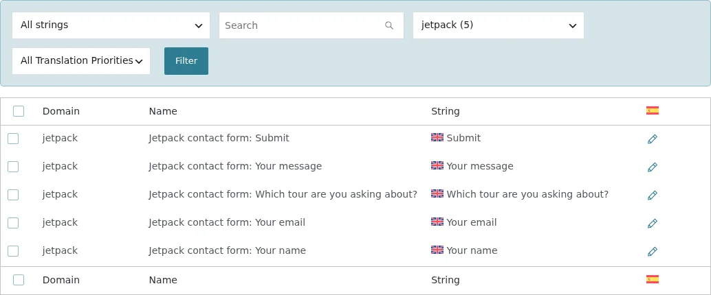This screenshot has height=295, width=711.
Task: Click jetpack domain cell in Your name row
Action: click(x=60, y=250)
